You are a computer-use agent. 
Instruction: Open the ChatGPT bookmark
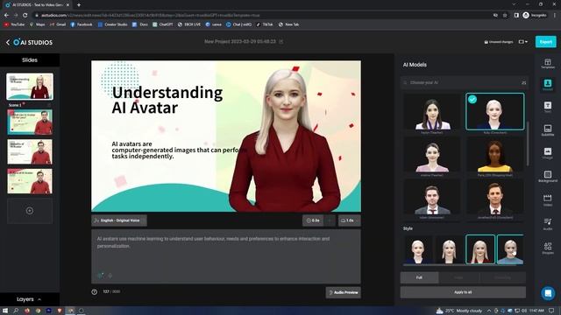(163, 24)
